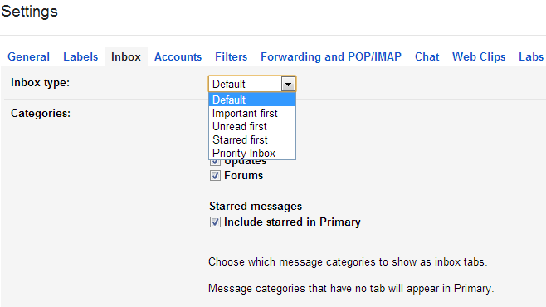The image size is (546, 307).
Task: Click 'Message categories that have no tab' text
Action: (351, 288)
